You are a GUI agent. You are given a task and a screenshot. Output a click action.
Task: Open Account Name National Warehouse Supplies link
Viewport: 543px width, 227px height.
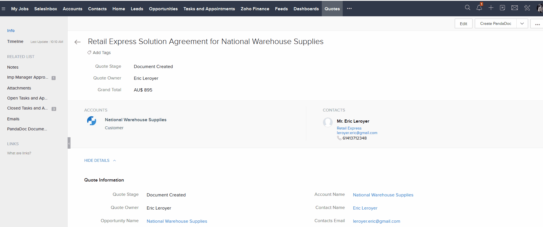tap(383, 195)
